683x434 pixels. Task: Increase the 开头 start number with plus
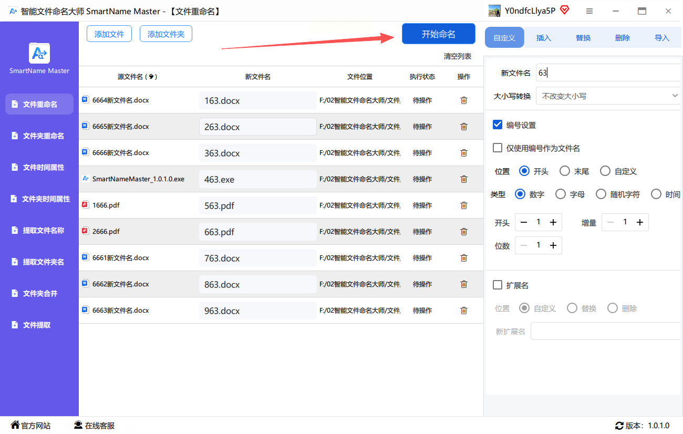point(553,223)
